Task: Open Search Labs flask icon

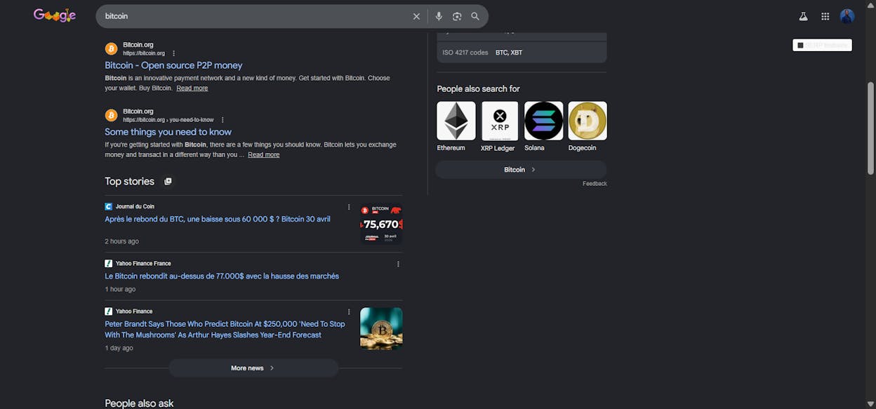Action: (803, 16)
